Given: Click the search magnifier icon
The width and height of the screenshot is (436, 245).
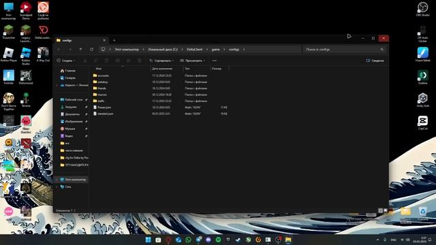Looking at the screenshot, I should click(381, 50).
